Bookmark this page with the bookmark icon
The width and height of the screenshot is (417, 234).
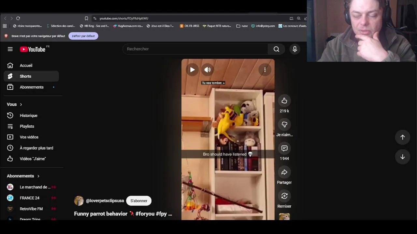point(86,19)
